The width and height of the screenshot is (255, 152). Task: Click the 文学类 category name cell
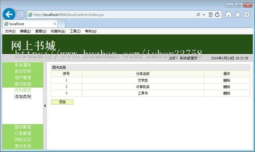point(143,80)
